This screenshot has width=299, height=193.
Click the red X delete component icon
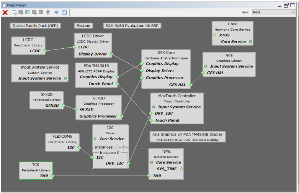(5, 12)
